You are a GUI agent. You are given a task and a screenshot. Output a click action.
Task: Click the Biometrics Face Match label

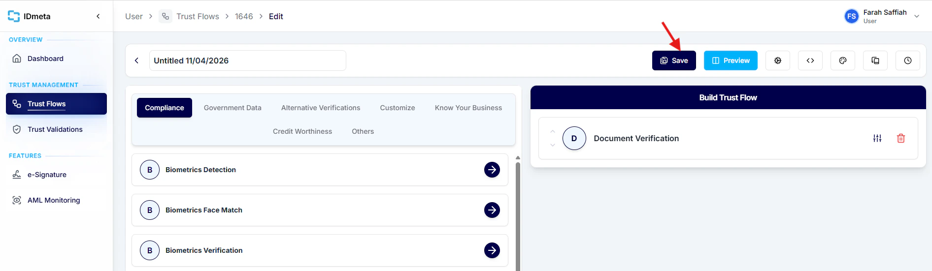[204, 210]
